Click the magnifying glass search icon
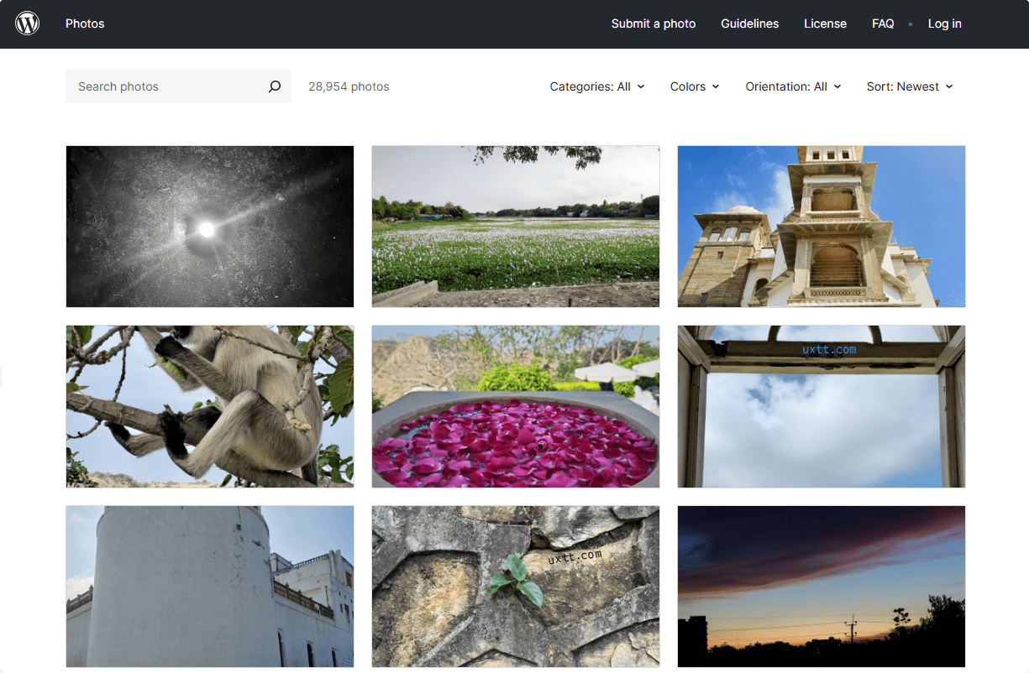This screenshot has width=1029, height=673. pos(275,86)
